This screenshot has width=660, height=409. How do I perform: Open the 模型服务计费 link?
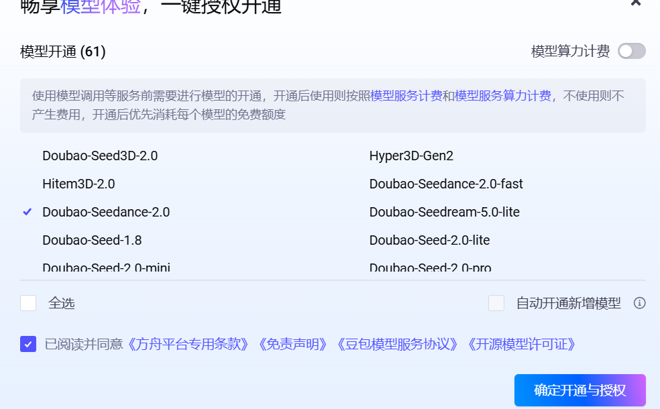coord(406,96)
